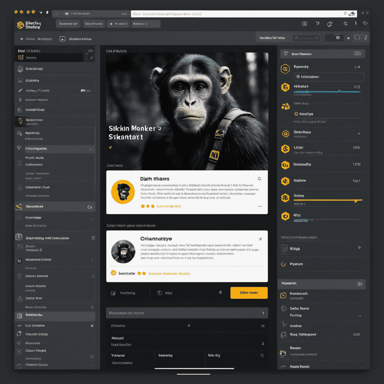Expand the Ncens row chevron
Screen dimensions: 384x384
click(x=91, y=57)
